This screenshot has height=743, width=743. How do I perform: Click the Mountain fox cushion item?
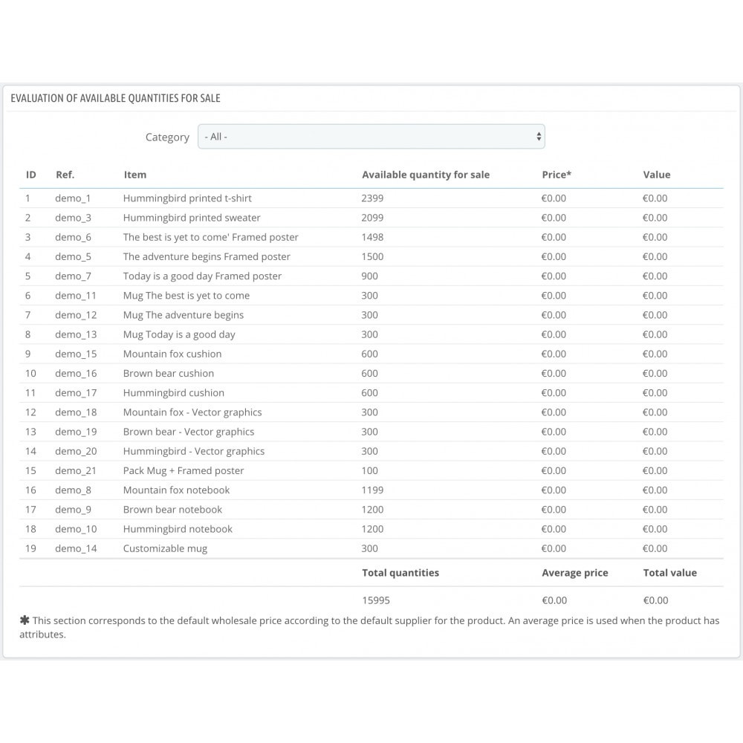pyautogui.click(x=172, y=354)
